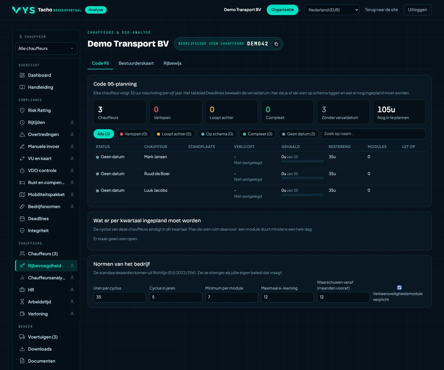Click Maximaal e-learning field
This screenshot has height=370, width=444.
[287, 297]
